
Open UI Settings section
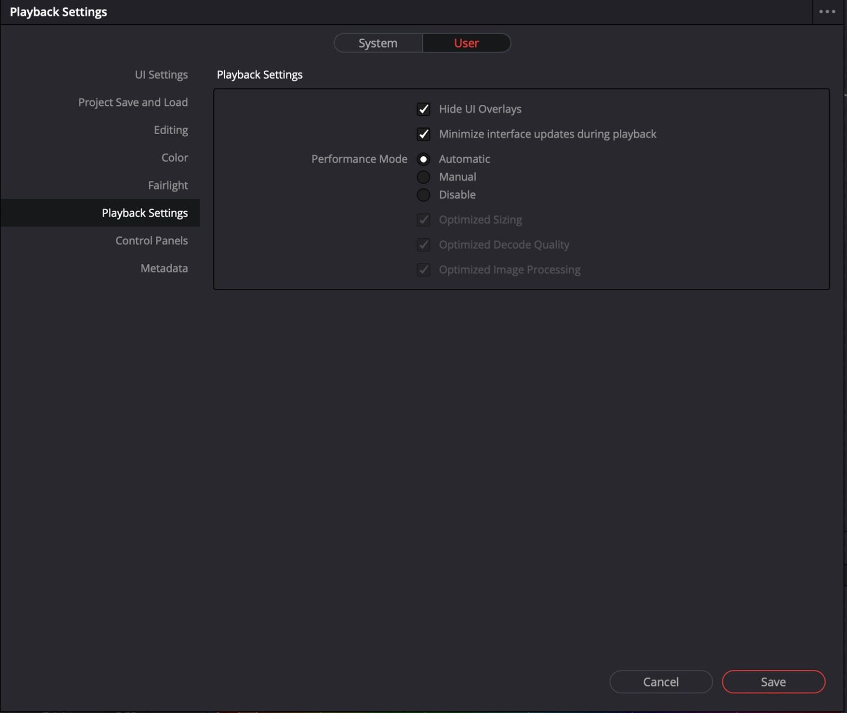[161, 74]
